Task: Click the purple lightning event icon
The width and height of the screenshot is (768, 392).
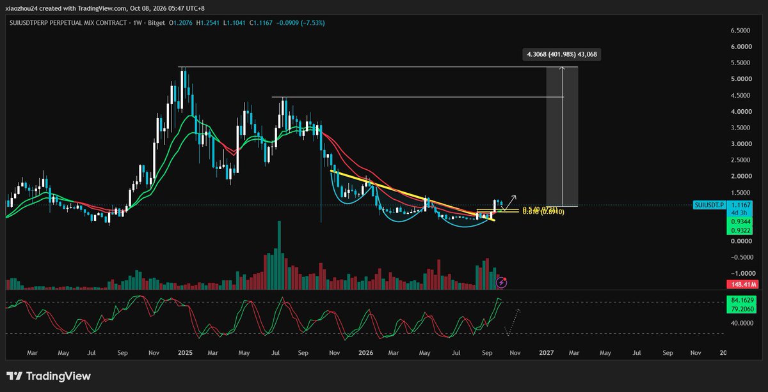Action: pos(502,281)
